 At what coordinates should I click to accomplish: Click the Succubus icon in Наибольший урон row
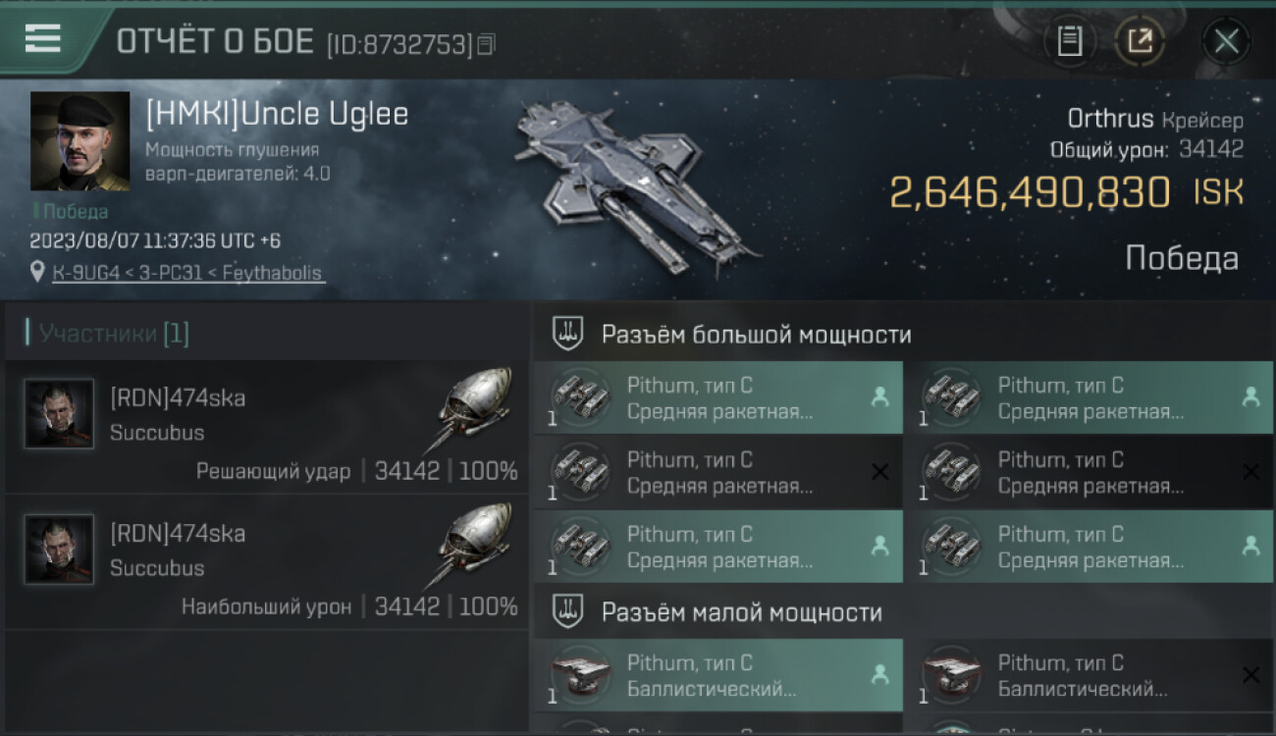(x=474, y=548)
